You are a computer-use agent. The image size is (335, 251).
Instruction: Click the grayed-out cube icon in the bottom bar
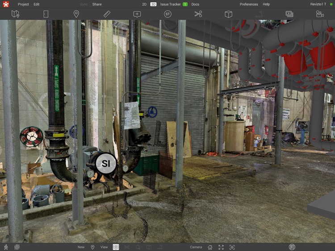[149, 247]
